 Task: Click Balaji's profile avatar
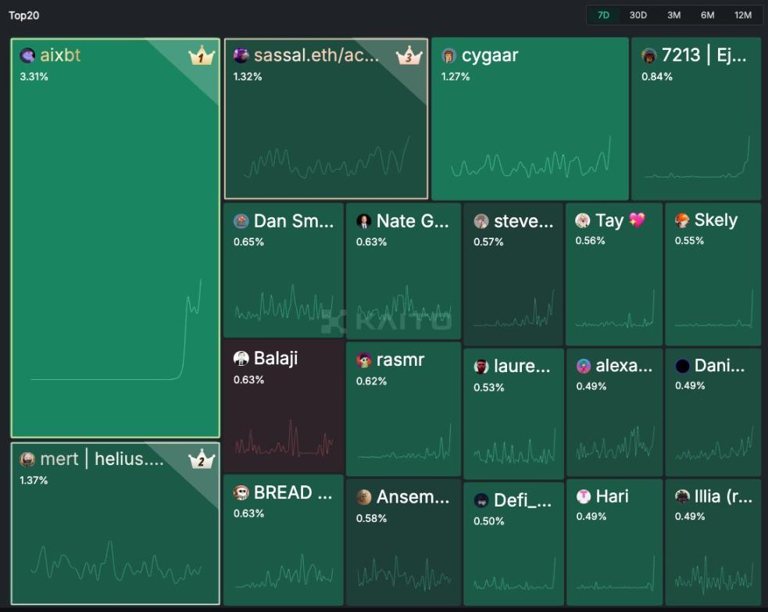click(x=241, y=358)
